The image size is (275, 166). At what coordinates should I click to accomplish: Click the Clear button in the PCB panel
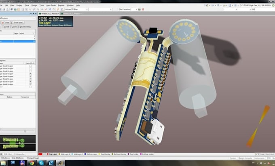point(5,23)
